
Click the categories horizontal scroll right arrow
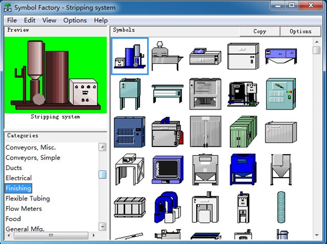[x=94, y=235]
